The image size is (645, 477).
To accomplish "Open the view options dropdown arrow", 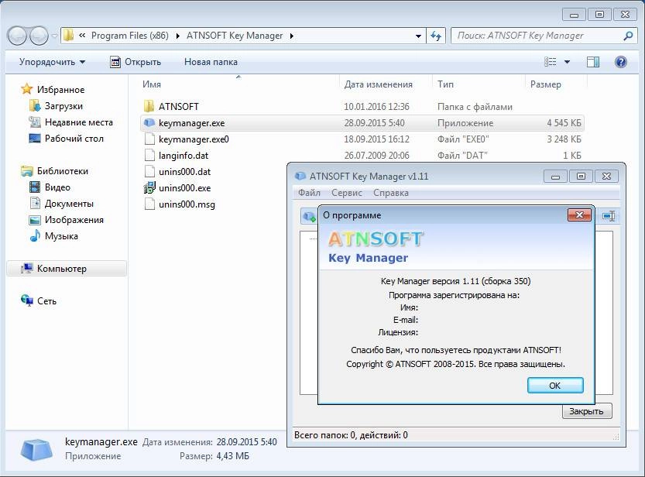I will [567, 62].
